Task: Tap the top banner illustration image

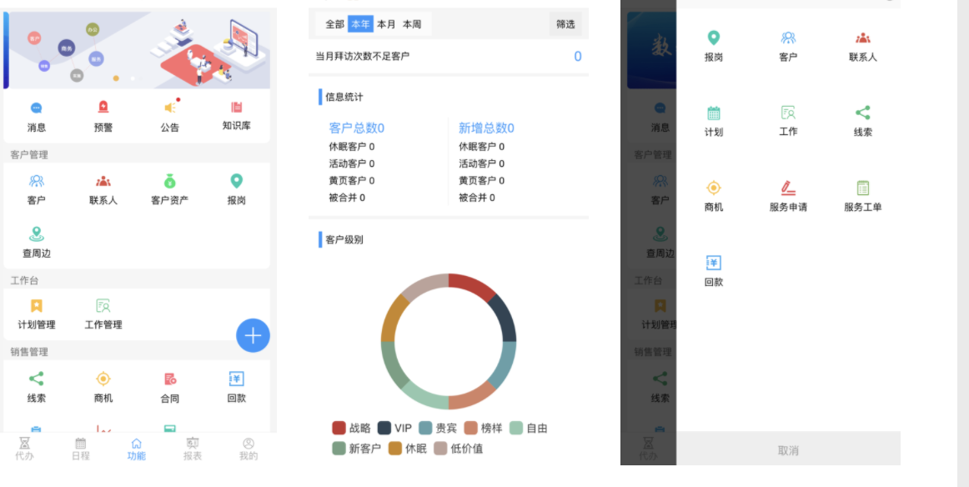Action: point(138,49)
